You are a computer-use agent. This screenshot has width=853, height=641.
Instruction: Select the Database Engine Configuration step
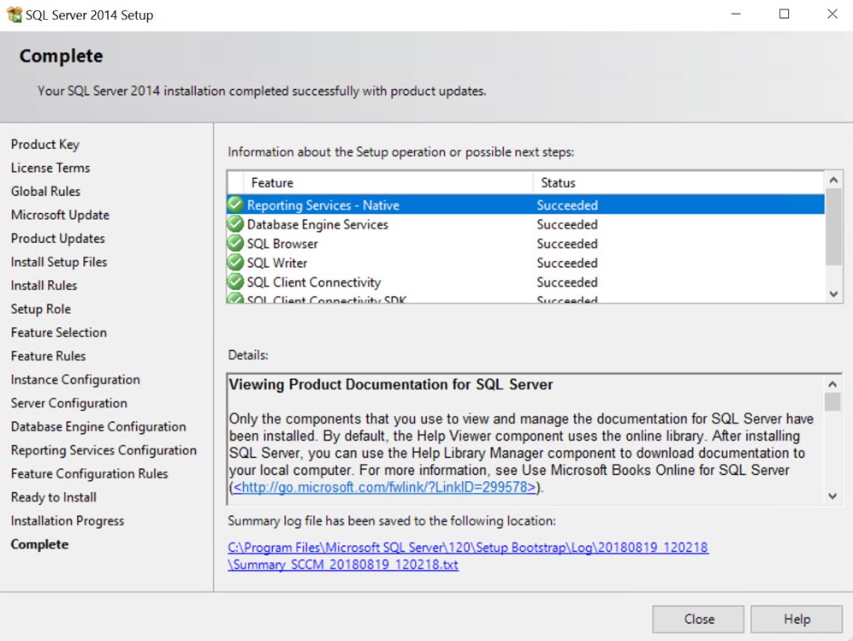pyautogui.click(x=98, y=426)
